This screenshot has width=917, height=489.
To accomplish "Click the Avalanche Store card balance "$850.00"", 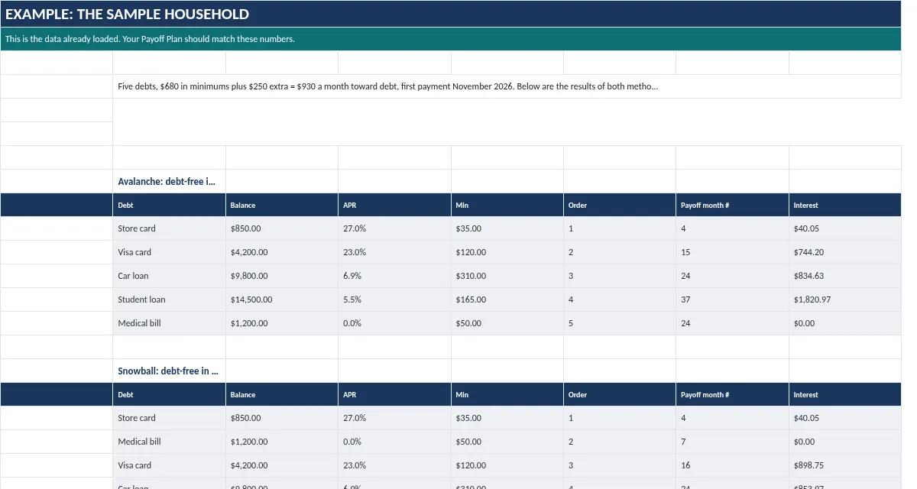I will (281, 228).
